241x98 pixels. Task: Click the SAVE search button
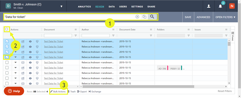point(188,17)
